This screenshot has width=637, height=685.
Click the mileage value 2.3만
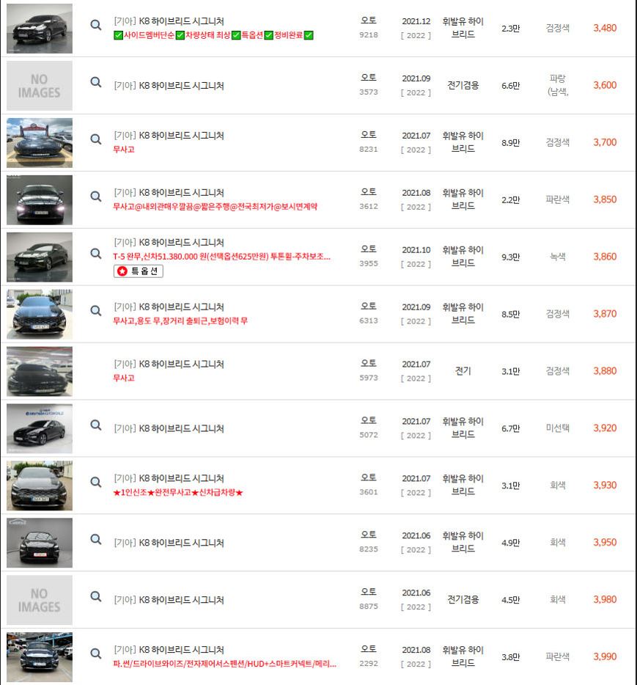(x=510, y=29)
